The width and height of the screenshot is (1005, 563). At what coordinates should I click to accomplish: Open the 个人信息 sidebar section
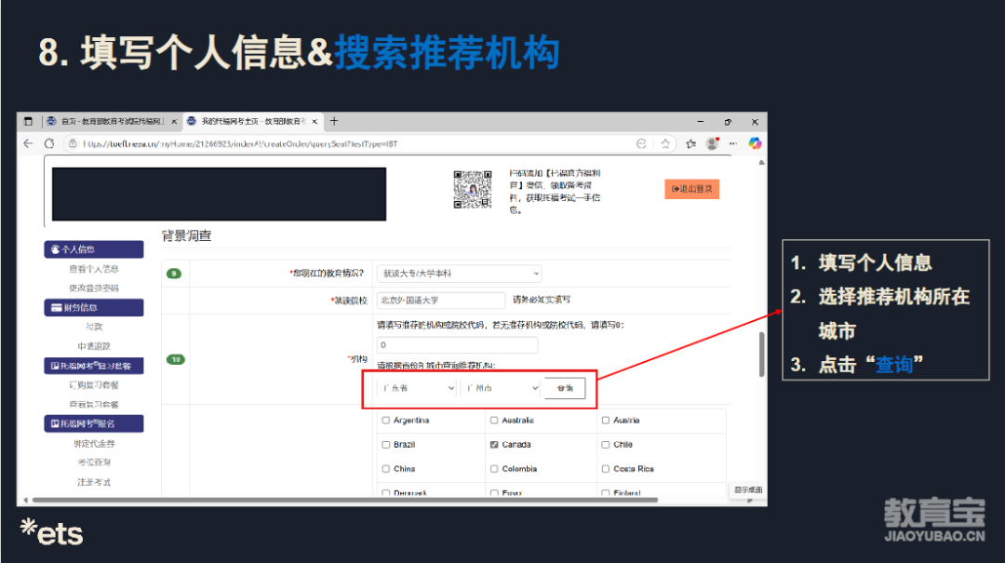[94, 249]
